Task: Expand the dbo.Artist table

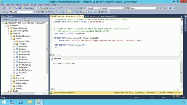Action: pos(14,49)
